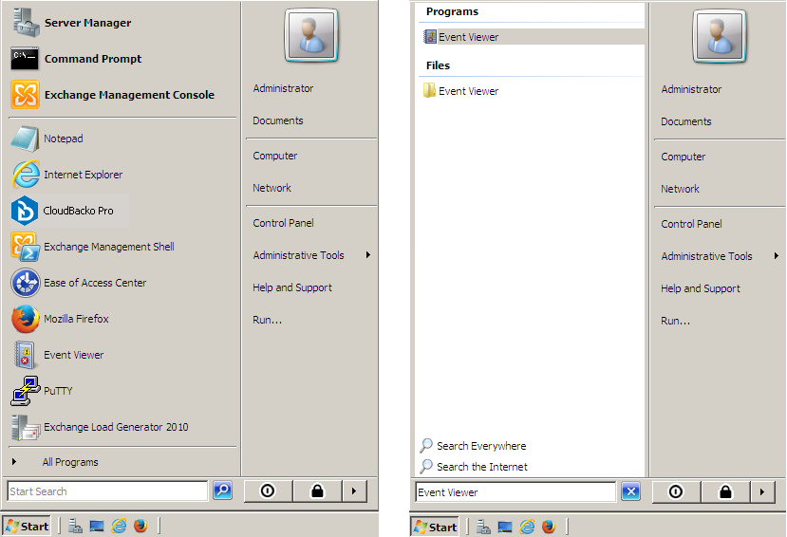This screenshot has height=537, width=787.
Task: Open Control Panel in right Start menu
Action: coord(691,224)
